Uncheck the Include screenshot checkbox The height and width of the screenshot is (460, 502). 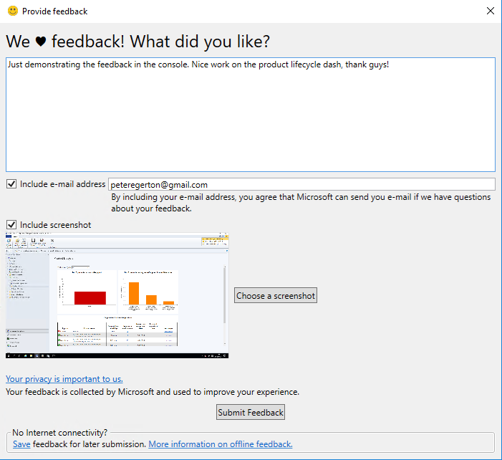[x=11, y=225]
